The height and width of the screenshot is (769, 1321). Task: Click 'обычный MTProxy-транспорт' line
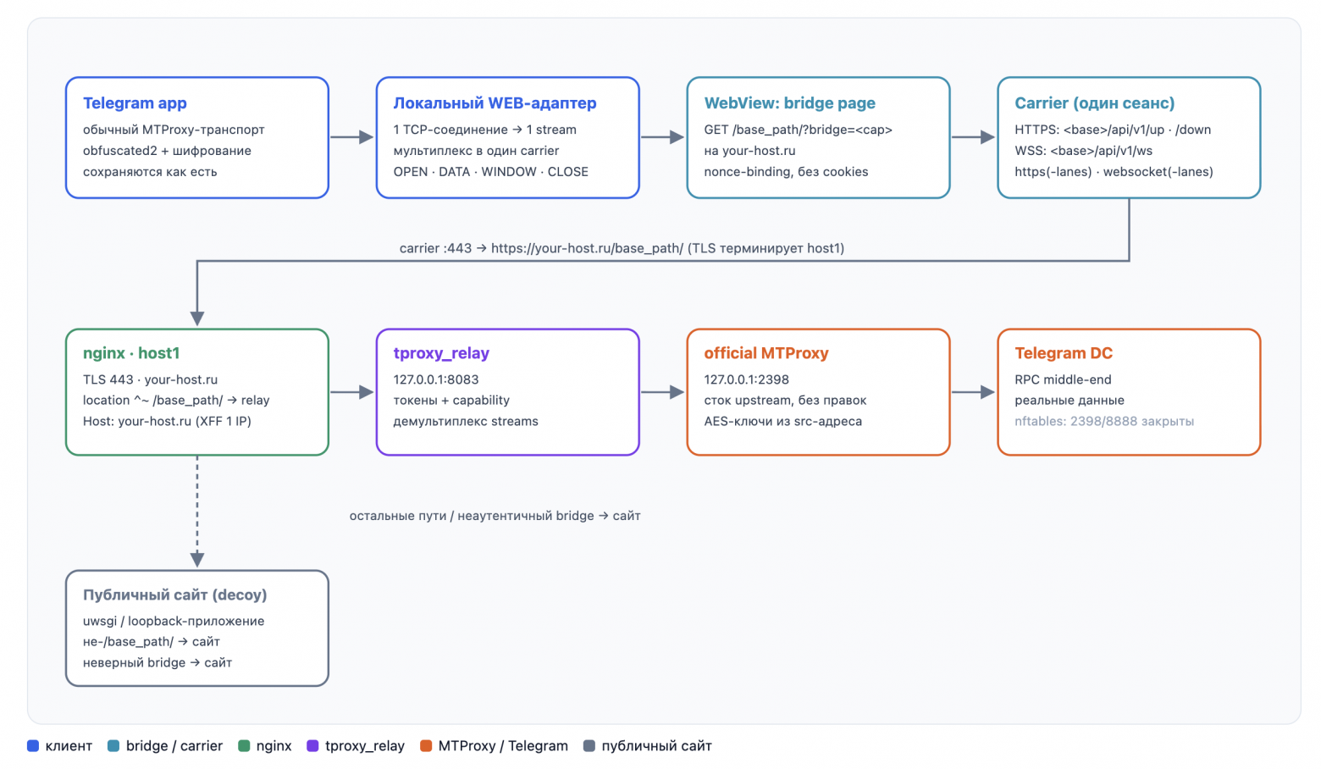click(174, 130)
